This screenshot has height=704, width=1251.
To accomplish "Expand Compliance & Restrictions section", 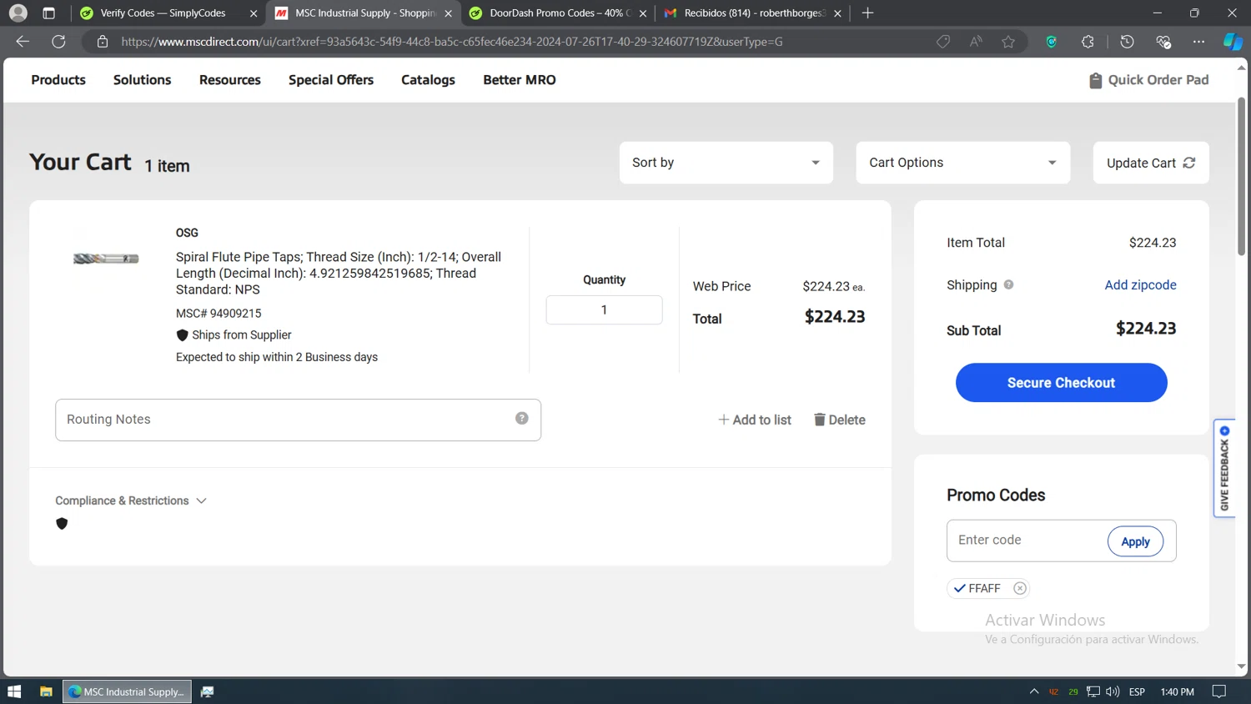I will [x=131, y=500].
